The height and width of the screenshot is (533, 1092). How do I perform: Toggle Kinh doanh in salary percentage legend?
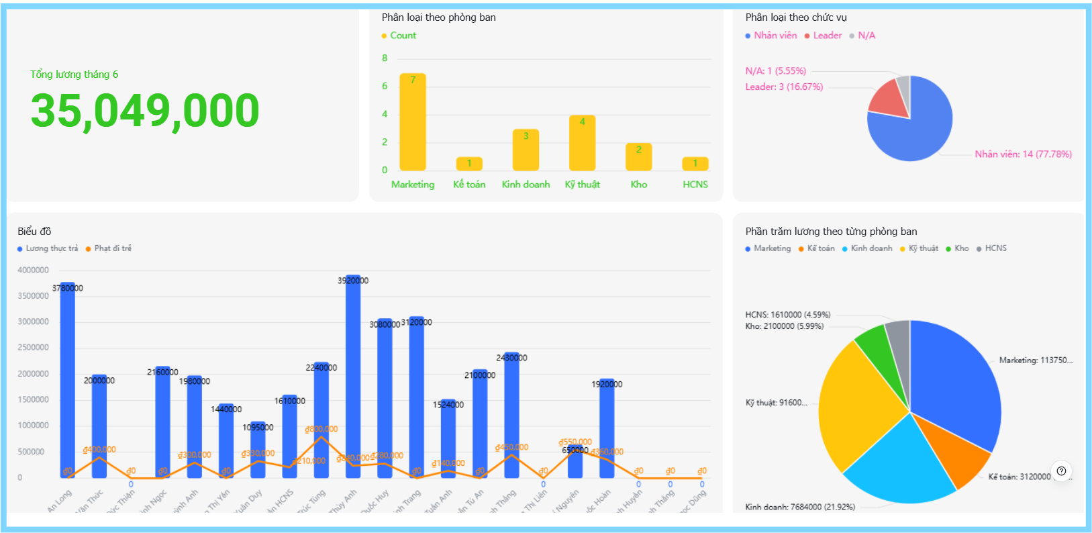coord(867,248)
